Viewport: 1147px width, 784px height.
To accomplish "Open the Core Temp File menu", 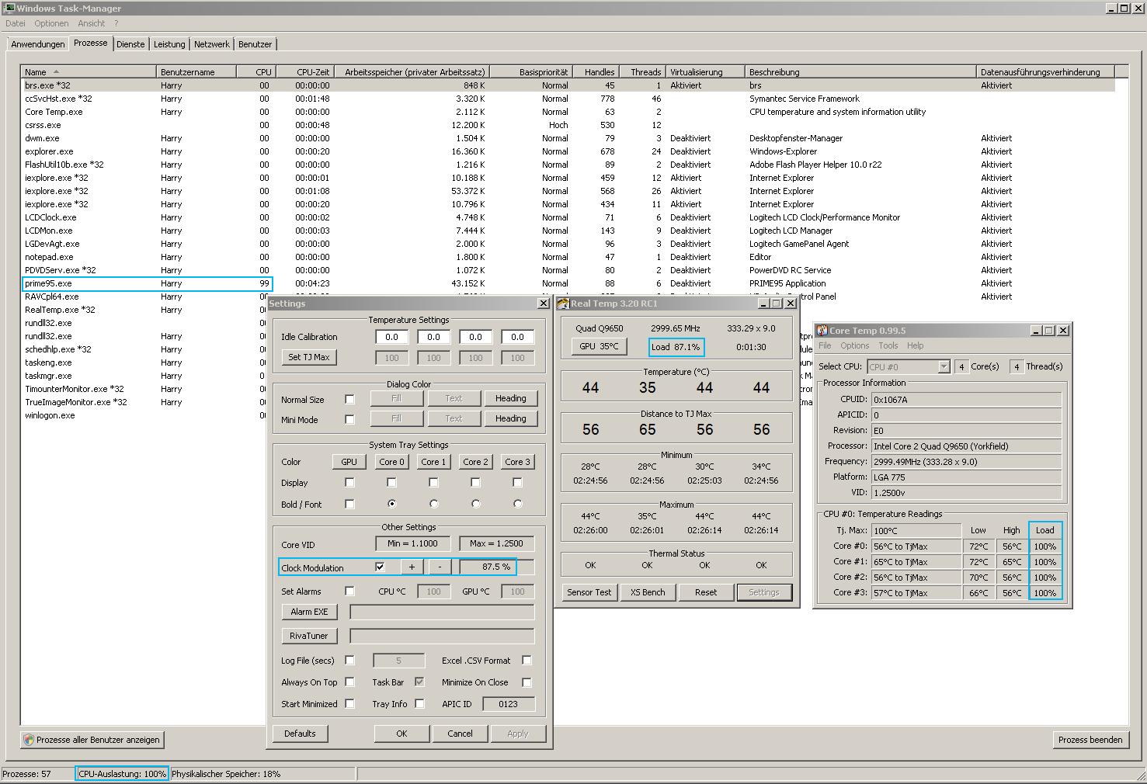I will pos(825,345).
